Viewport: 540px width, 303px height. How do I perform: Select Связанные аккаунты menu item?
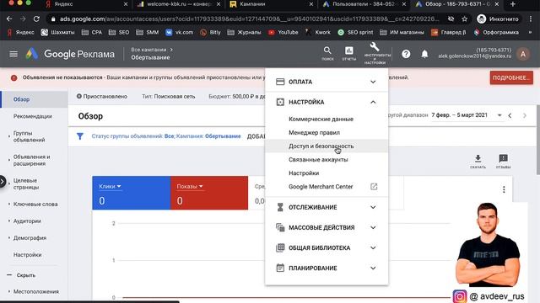click(x=327, y=159)
